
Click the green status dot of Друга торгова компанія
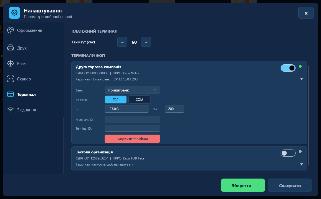(300, 66)
